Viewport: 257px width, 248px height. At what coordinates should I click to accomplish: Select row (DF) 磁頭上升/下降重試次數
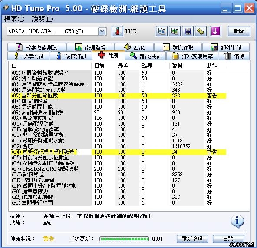(119, 186)
